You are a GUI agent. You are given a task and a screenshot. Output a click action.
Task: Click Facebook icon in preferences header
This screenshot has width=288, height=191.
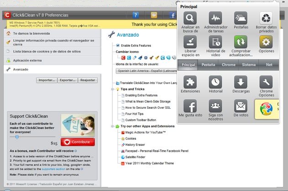172,15
